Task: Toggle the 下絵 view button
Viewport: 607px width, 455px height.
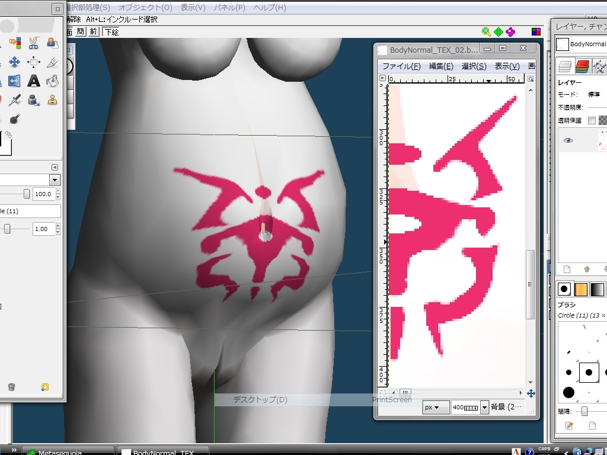Action: [x=111, y=32]
